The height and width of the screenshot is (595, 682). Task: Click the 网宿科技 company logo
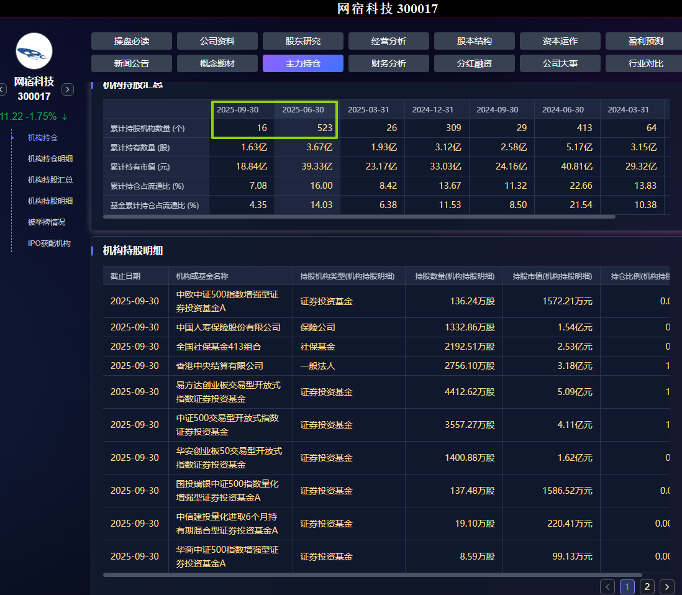pyautogui.click(x=34, y=51)
